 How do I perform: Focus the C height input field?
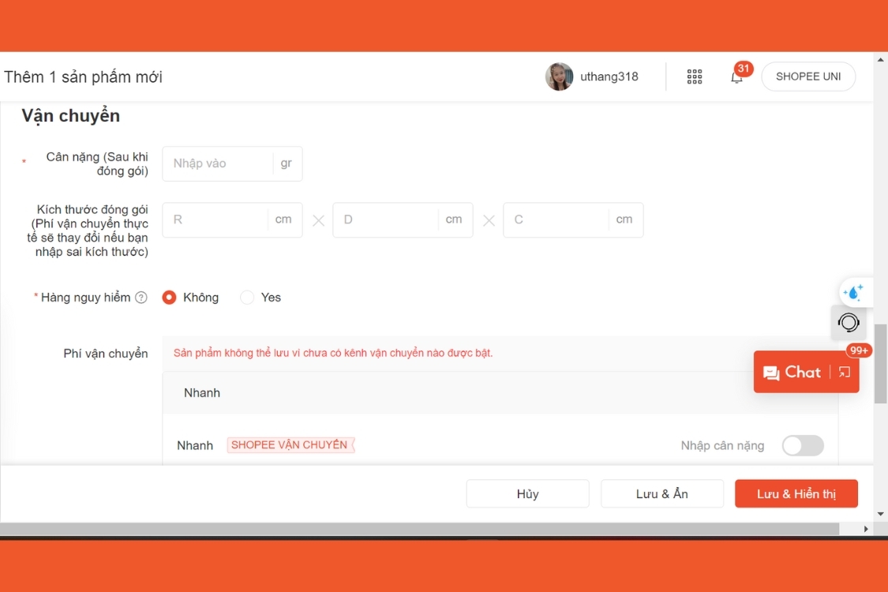(x=573, y=219)
